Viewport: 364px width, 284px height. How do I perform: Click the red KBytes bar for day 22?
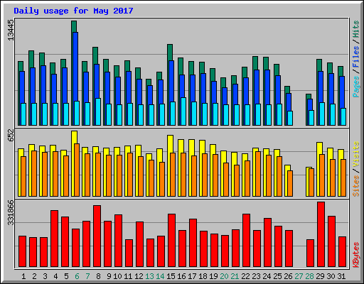(x=246, y=241)
